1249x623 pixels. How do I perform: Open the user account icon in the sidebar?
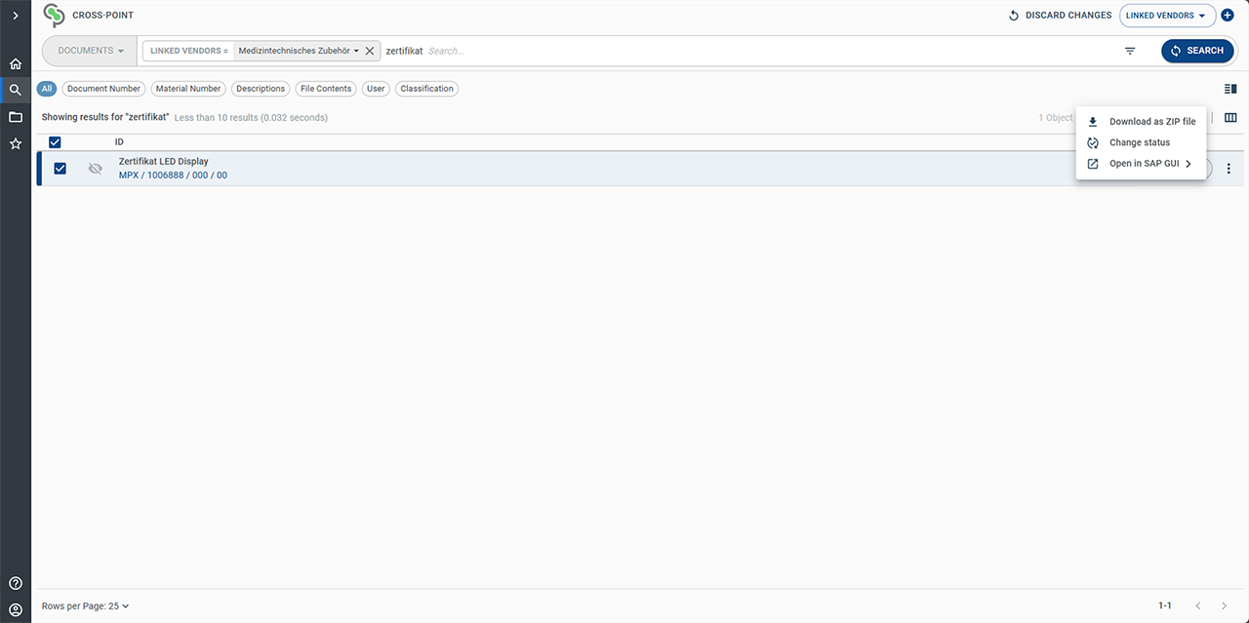[15, 608]
